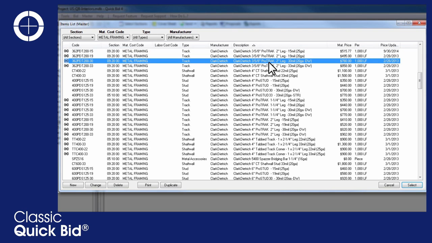Screen dimensions: 432x243
Task: Click 'ClarkDietrich 4" ProSTUD33' description cell
Action: (x=267, y=95)
